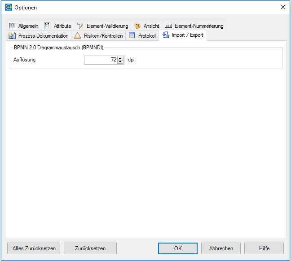
Task: Click Alles Zurücksetzen button
Action: coord(34,248)
